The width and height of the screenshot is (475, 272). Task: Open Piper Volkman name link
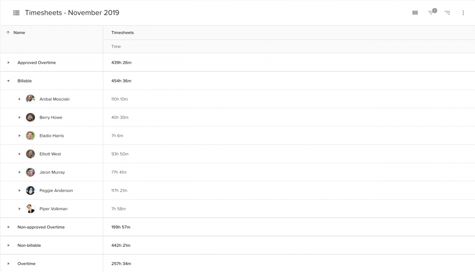click(53, 209)
